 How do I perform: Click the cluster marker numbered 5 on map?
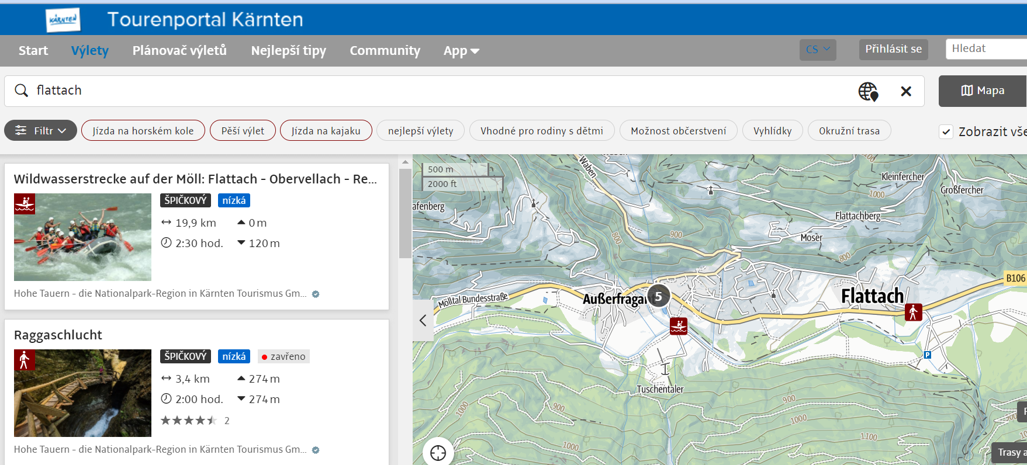[659, 296]
